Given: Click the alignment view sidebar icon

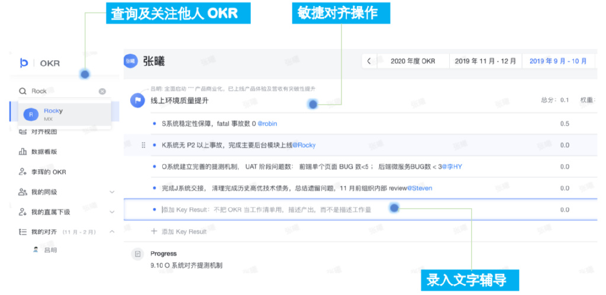Looking at the screenshot, I should (22, 132).
